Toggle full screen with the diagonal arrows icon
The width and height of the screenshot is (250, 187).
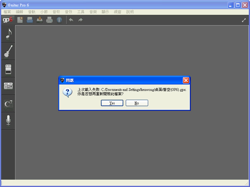point(244,20)
